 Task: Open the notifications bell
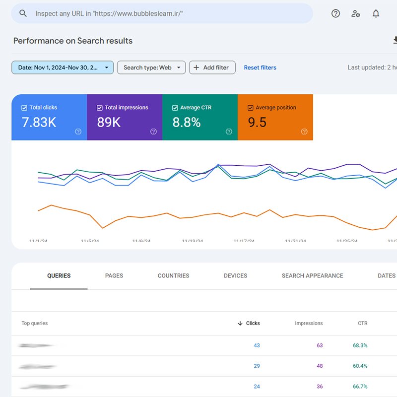[376, 13]
